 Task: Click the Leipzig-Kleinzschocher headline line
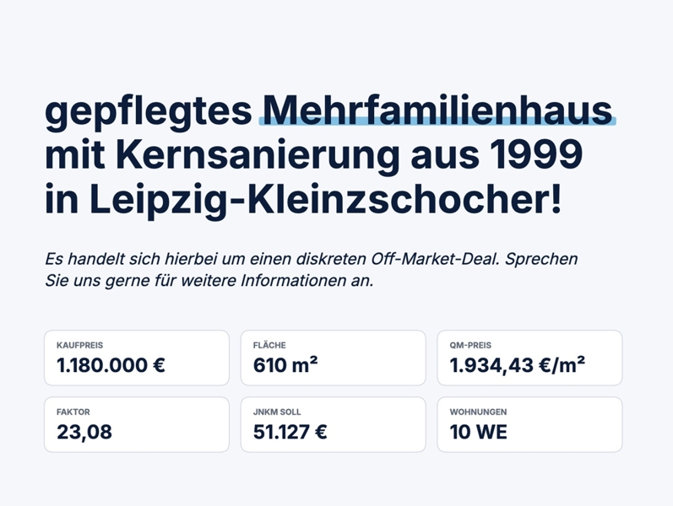[x=303, y=200]
